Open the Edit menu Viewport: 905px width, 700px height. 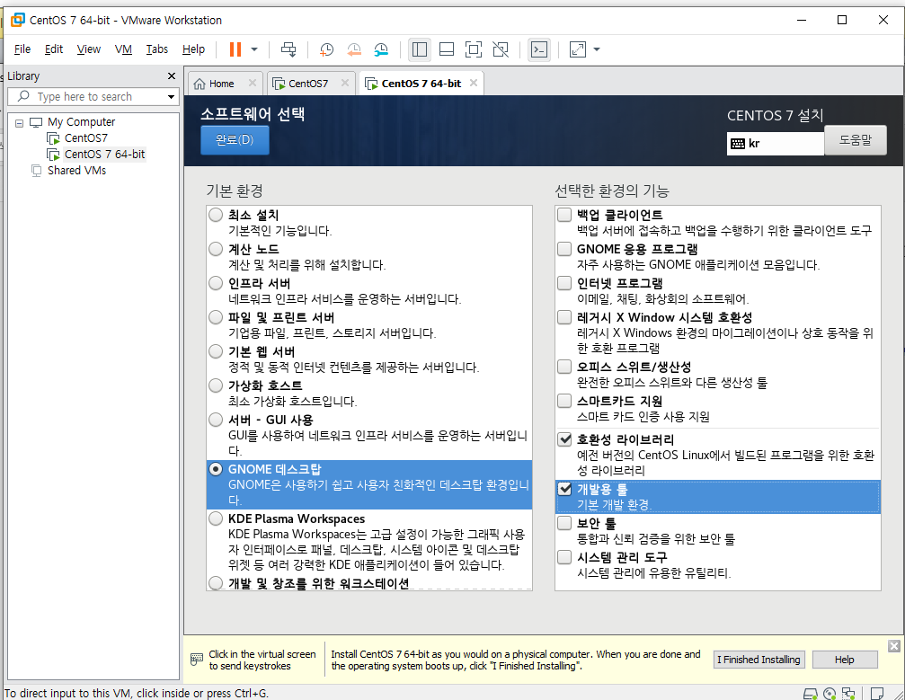coord(54,49)
